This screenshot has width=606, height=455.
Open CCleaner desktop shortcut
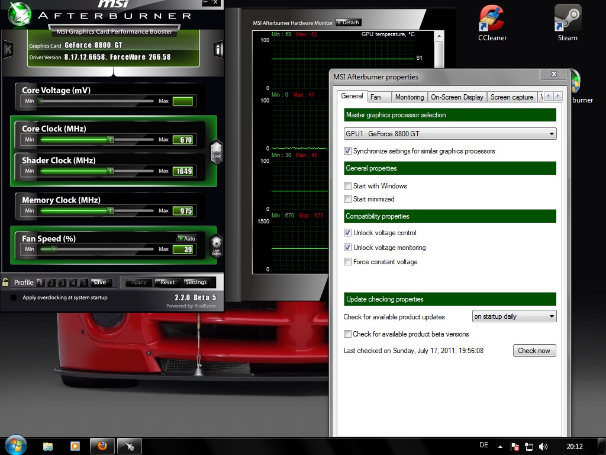pos(492,23)
